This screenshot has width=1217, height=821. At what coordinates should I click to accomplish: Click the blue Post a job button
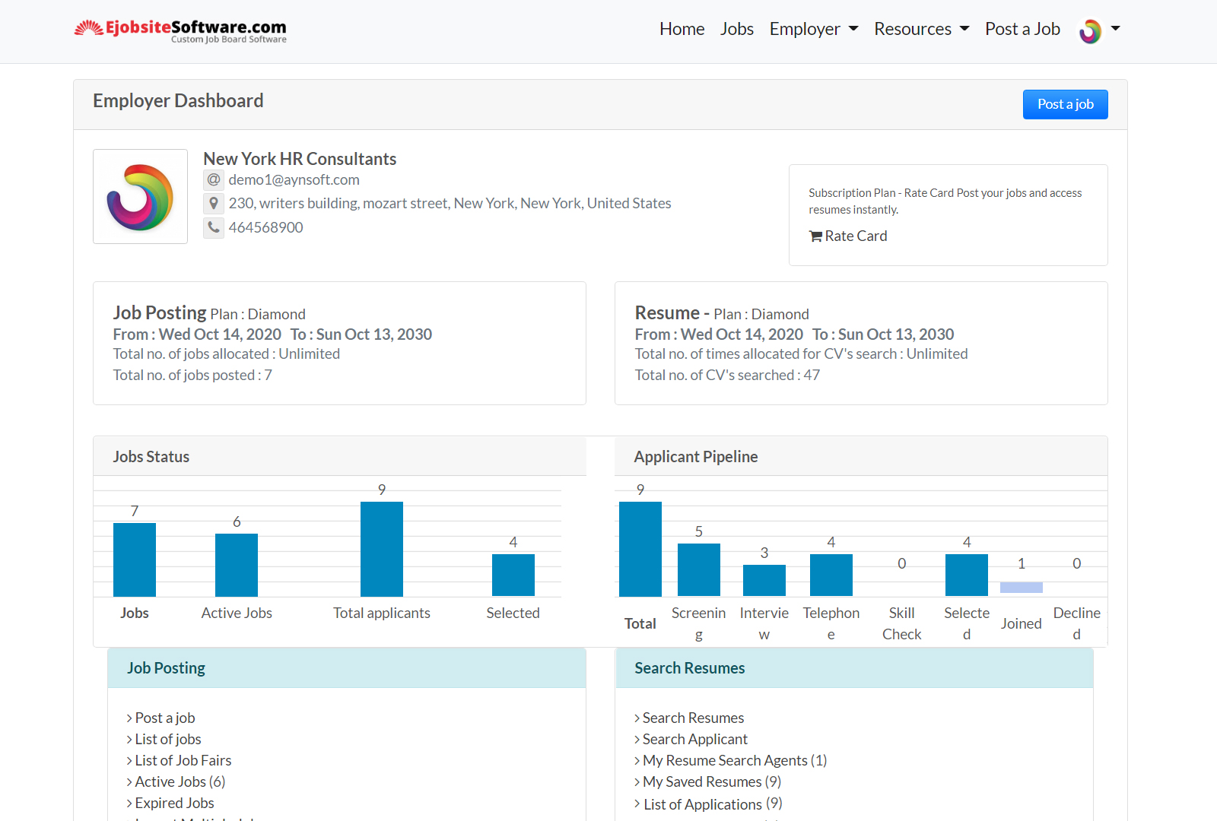click(x=1065, y=104)
